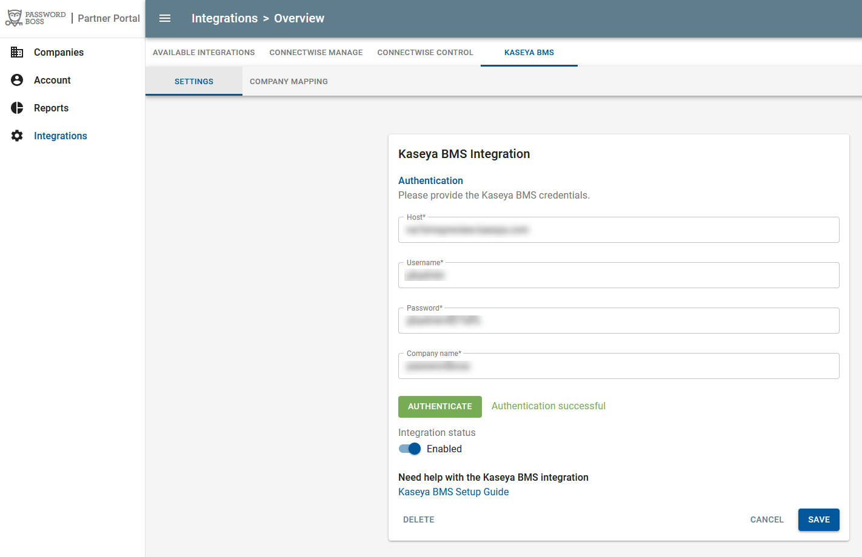Click the Authentication successful message

(549, 406)
